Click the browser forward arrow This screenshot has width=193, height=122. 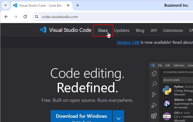[x=16, y=17]
